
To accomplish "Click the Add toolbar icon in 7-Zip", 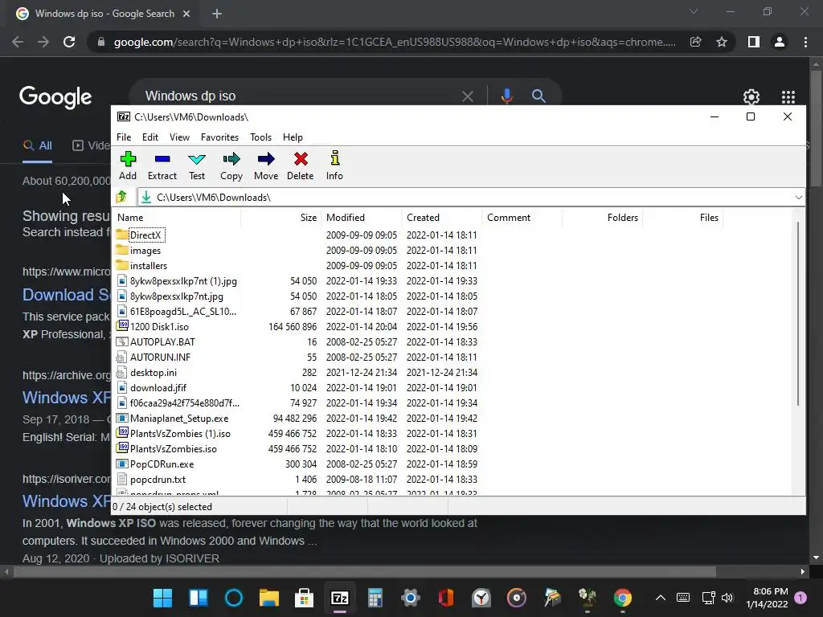I will pos(128,165).
